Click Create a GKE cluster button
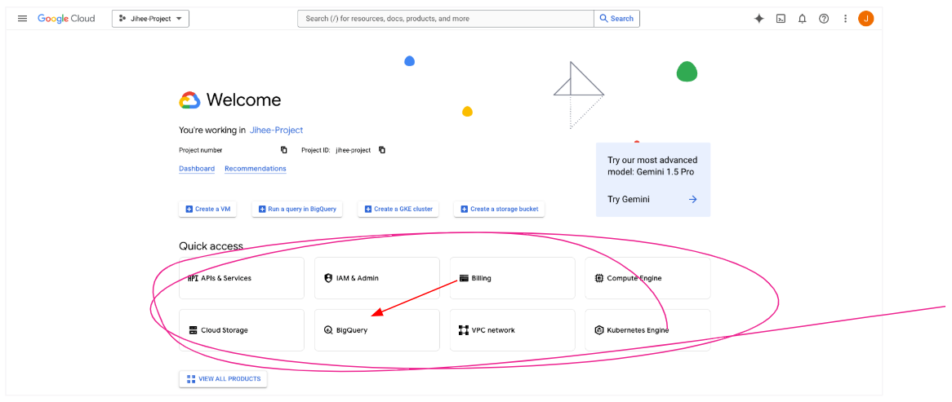The width and height of the screenshot is (952, 402). coord(398,210)
